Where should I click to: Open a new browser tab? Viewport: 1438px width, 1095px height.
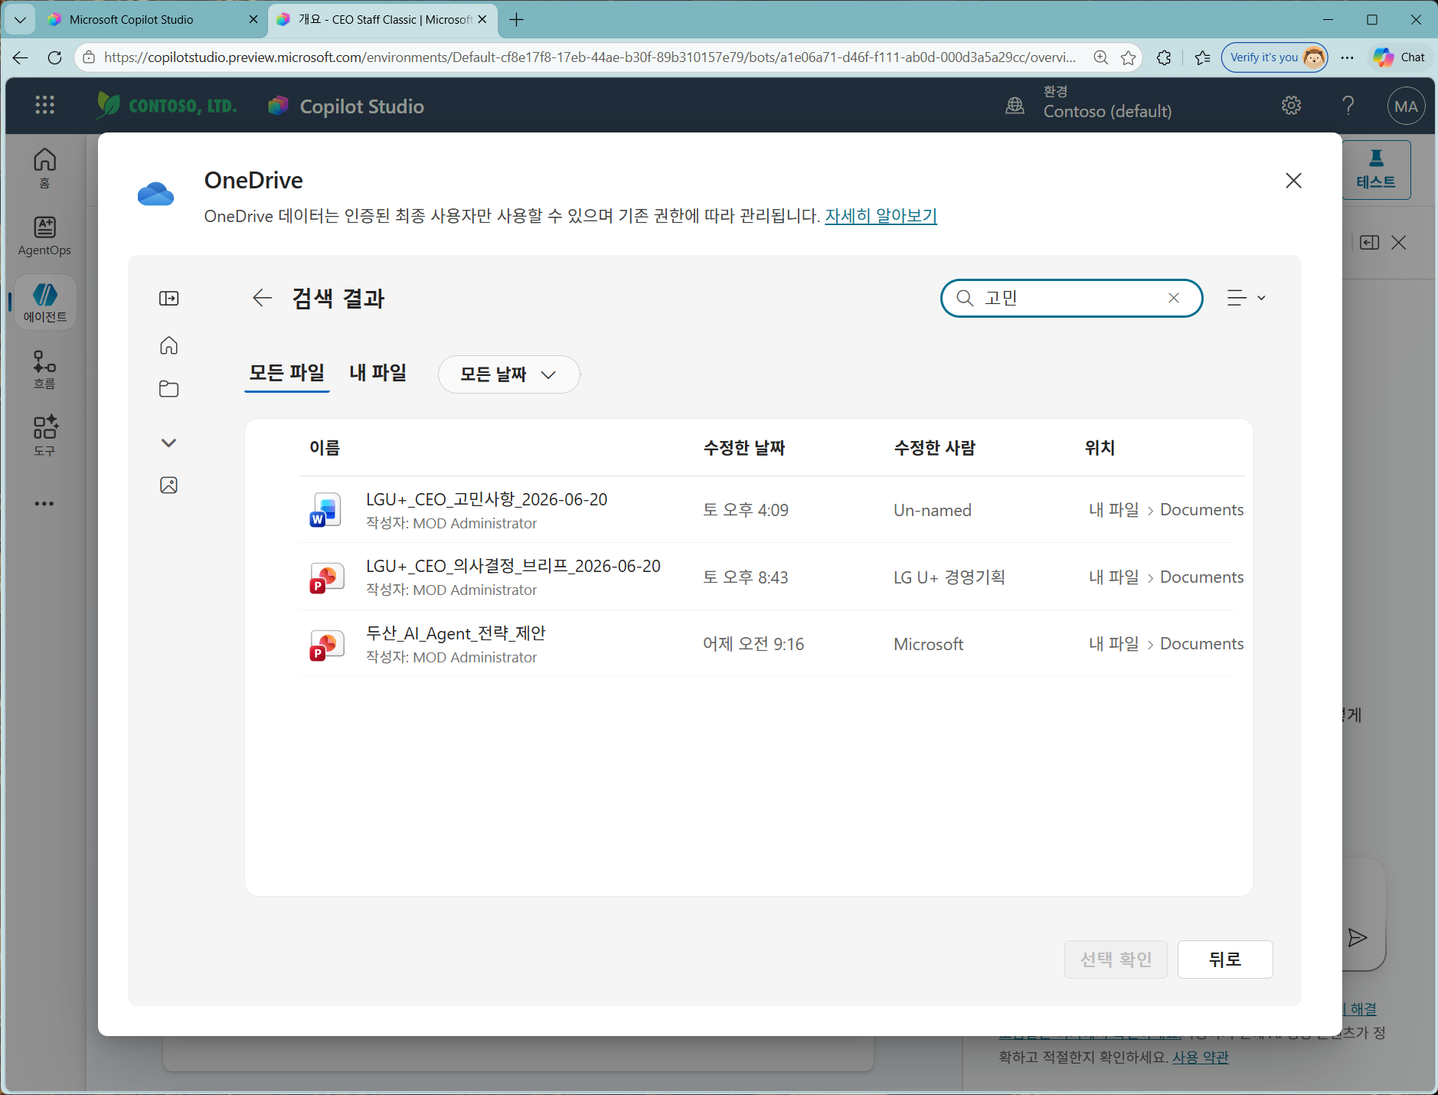(x=517, y=19)
